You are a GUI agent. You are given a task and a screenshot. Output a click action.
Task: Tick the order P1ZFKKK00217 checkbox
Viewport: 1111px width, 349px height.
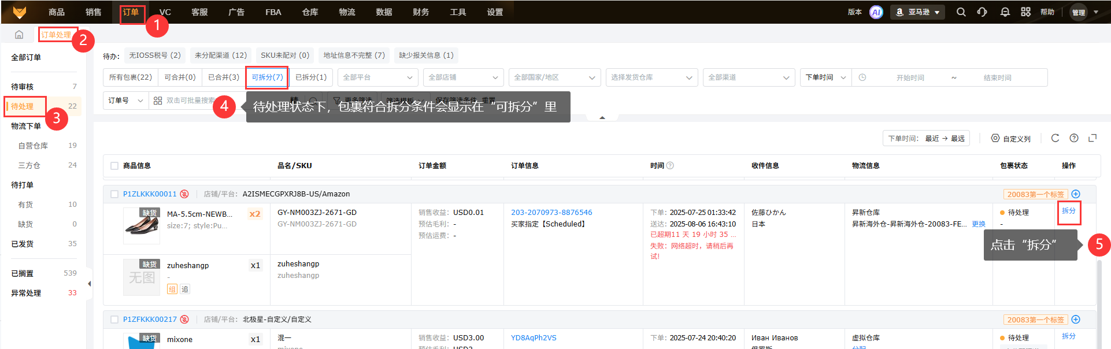(x=114, y=320)
